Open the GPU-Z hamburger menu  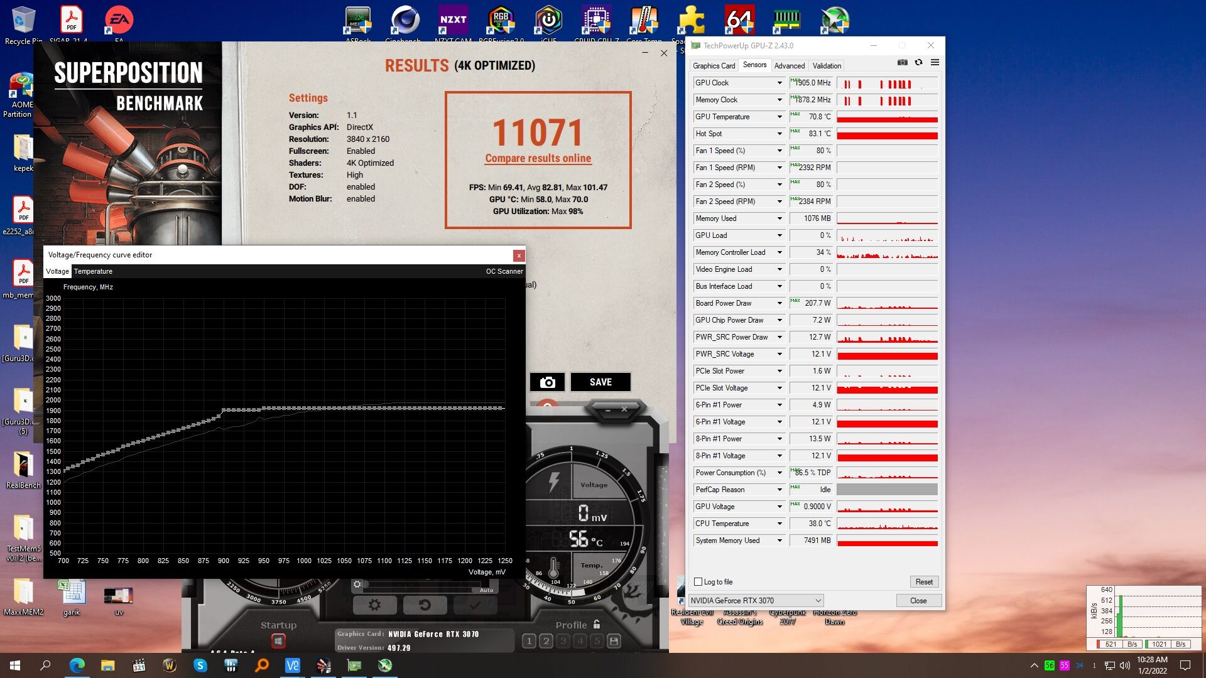click(935, 62)
